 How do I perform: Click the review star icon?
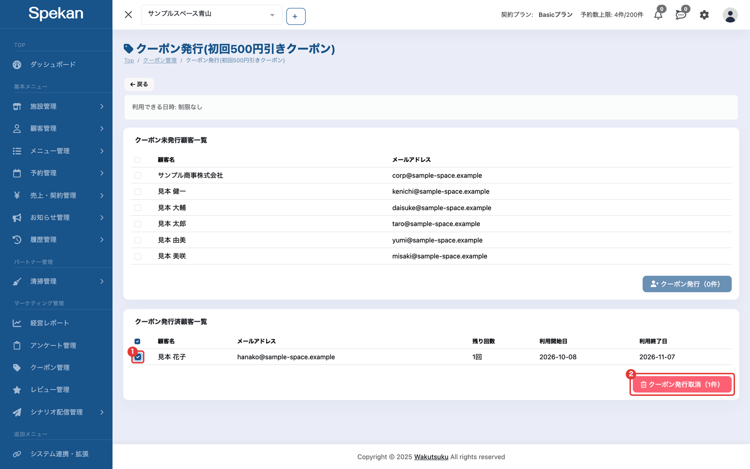[x=17, y=390]
